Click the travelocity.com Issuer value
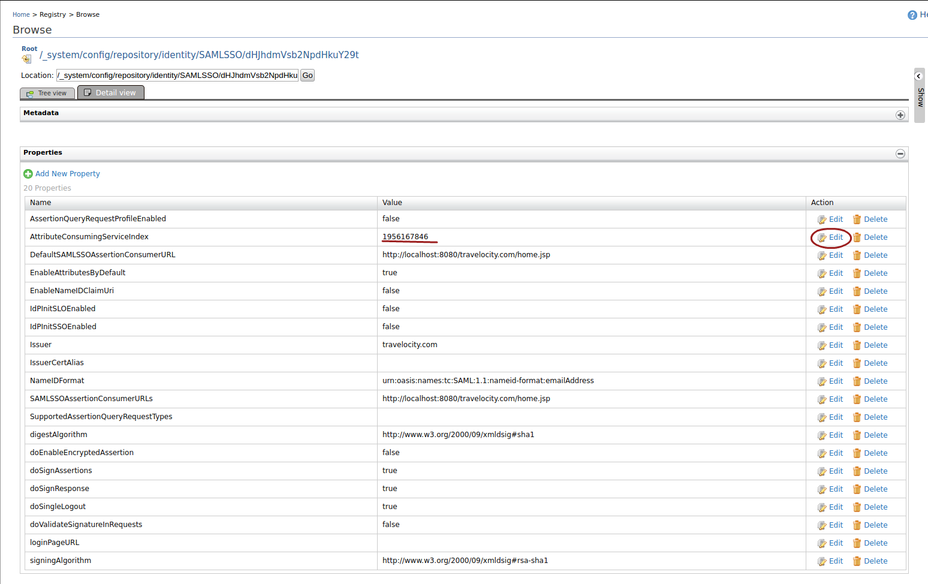Viewport: 928px width, 584px height. 410,345
